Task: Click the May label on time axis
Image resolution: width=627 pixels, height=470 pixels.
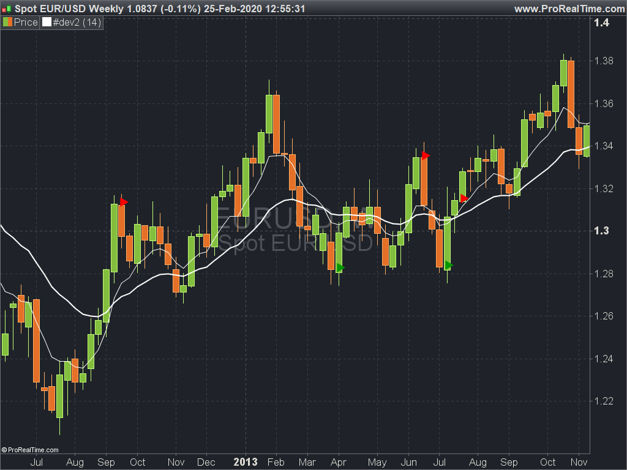Action: pos(377,462)
